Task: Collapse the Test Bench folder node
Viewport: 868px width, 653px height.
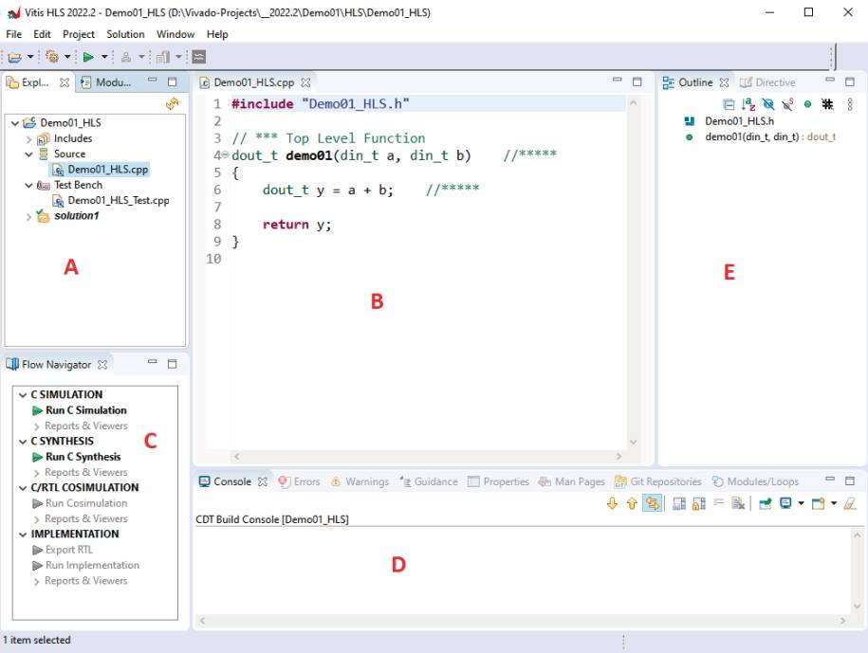Action: pos(28,185)
